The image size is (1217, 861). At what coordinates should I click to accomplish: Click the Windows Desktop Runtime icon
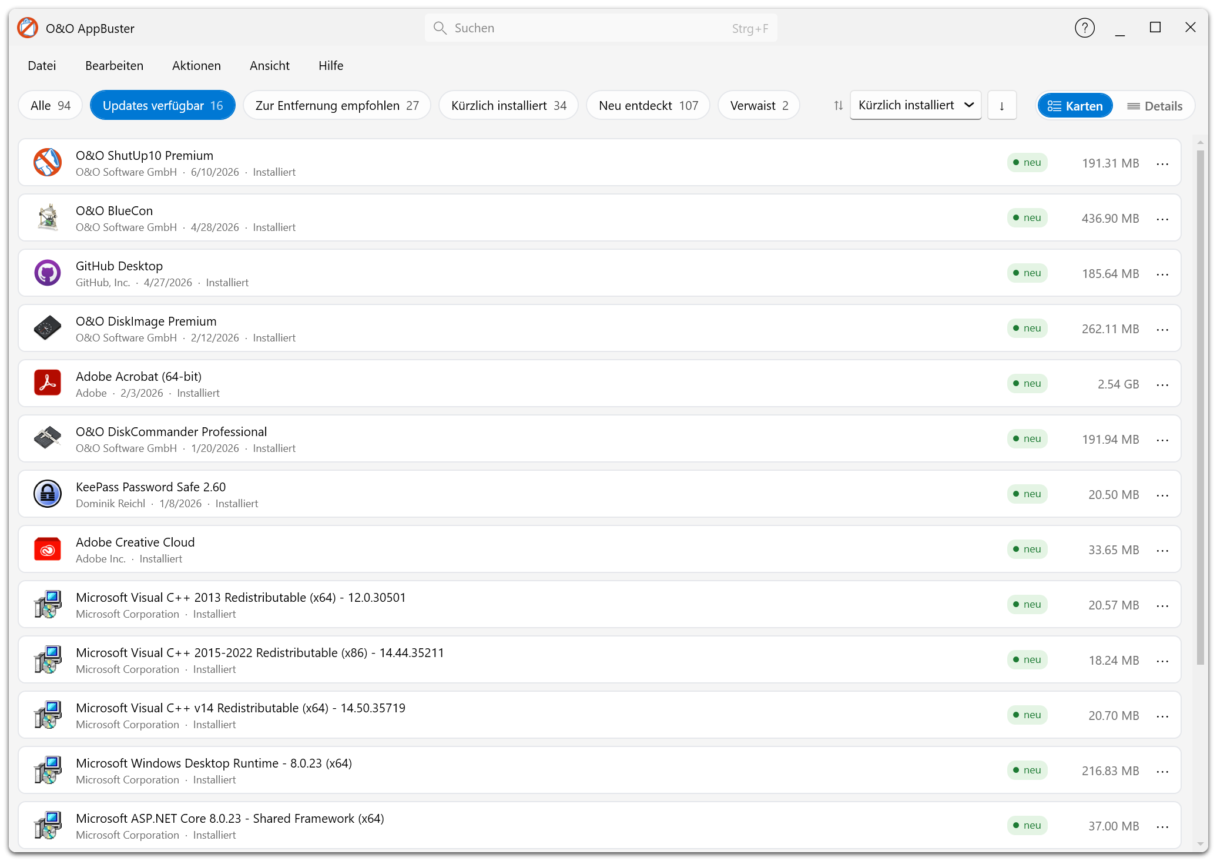coord(48,770)
